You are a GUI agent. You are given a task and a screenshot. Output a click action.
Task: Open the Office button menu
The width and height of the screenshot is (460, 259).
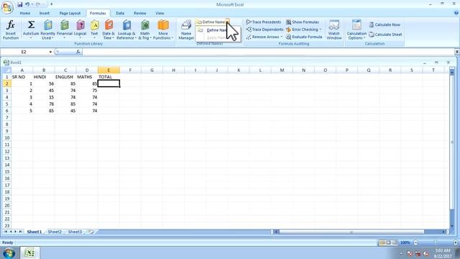(7, 7)
